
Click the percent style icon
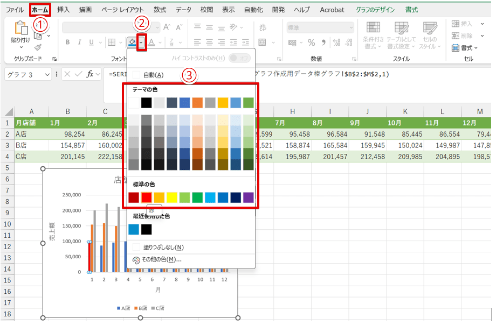[311, 43]
